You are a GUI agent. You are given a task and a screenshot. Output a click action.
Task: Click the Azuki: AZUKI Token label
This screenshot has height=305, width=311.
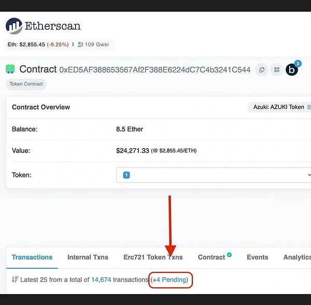pos(278,107)
